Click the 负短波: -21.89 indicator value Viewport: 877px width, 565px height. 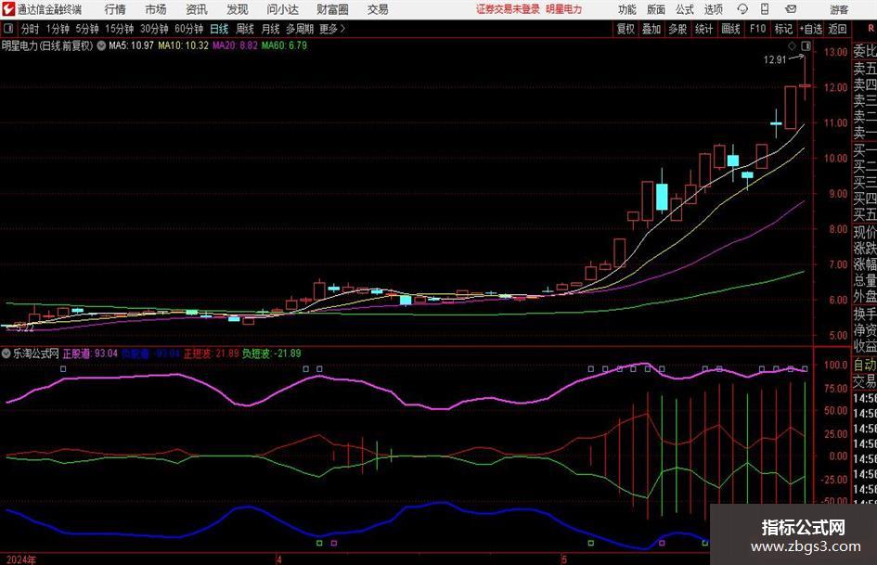(271, 353)
